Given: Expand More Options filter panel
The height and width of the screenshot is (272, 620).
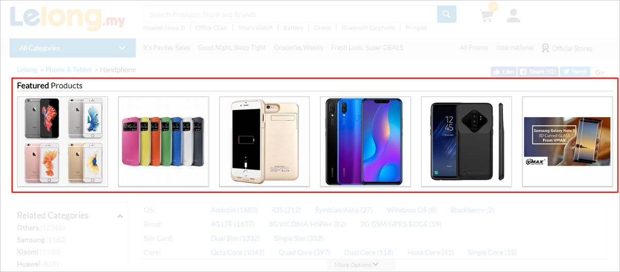Looking at the screenshot, I should point(360,265).
